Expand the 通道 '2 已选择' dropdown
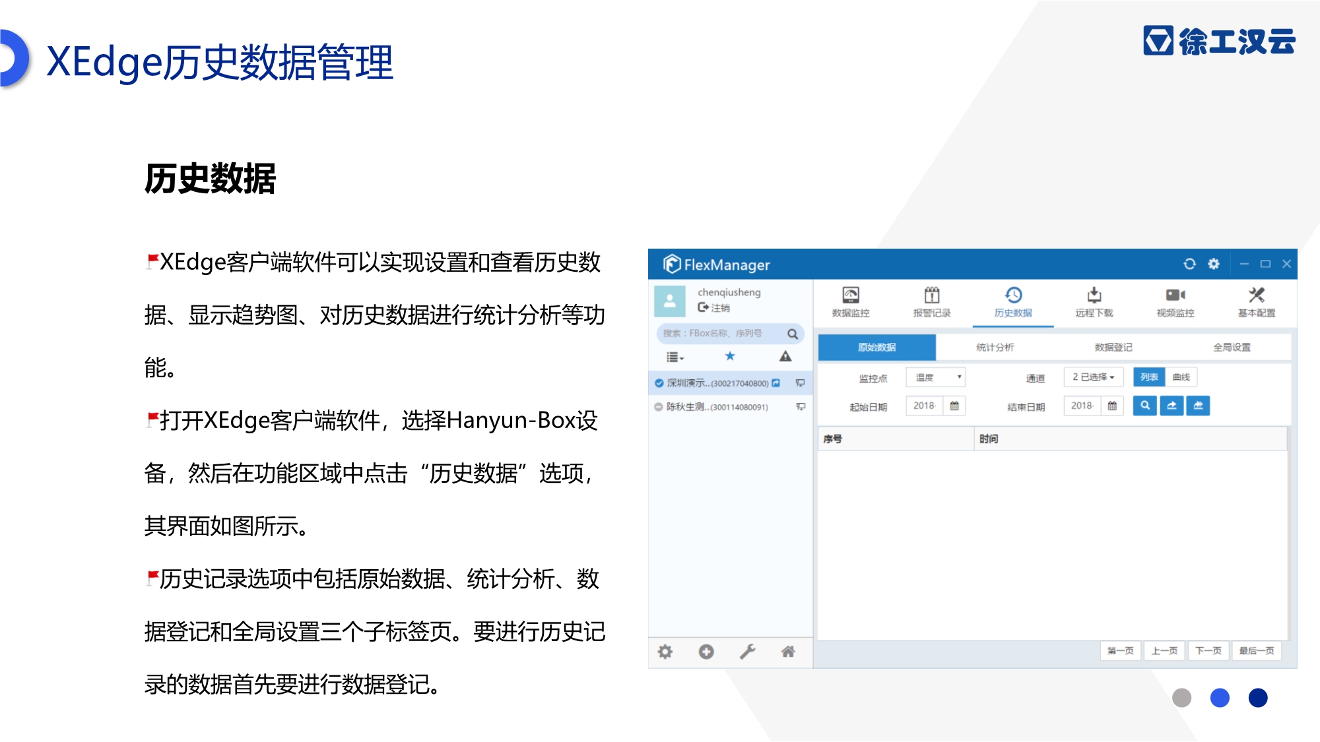The width and height of the screenshot is (1320, 742). tap(1094, 377)
